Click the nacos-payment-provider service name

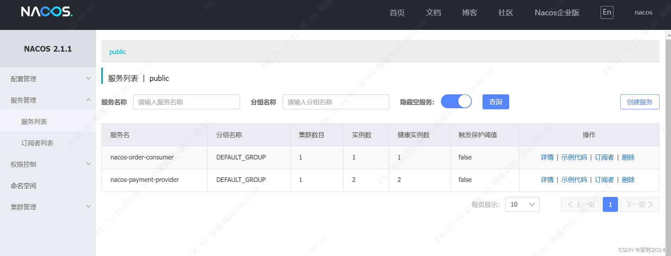point(144,180)
